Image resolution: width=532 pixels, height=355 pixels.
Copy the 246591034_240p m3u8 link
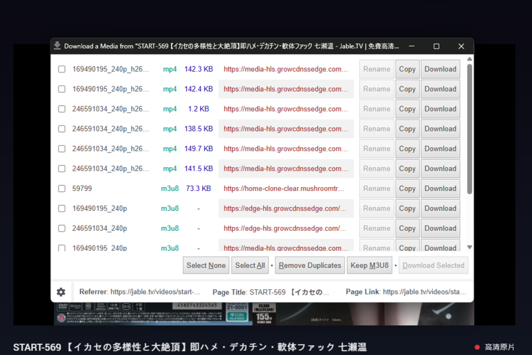[407, 228]
